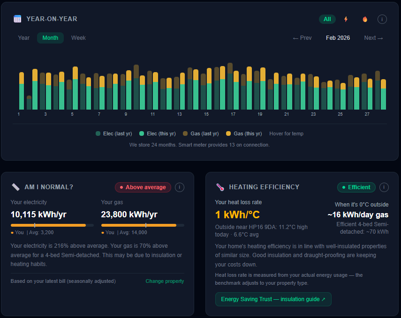Open Heating Efficiency info icon
Screen dimensions: 401x318
point(384,187)
